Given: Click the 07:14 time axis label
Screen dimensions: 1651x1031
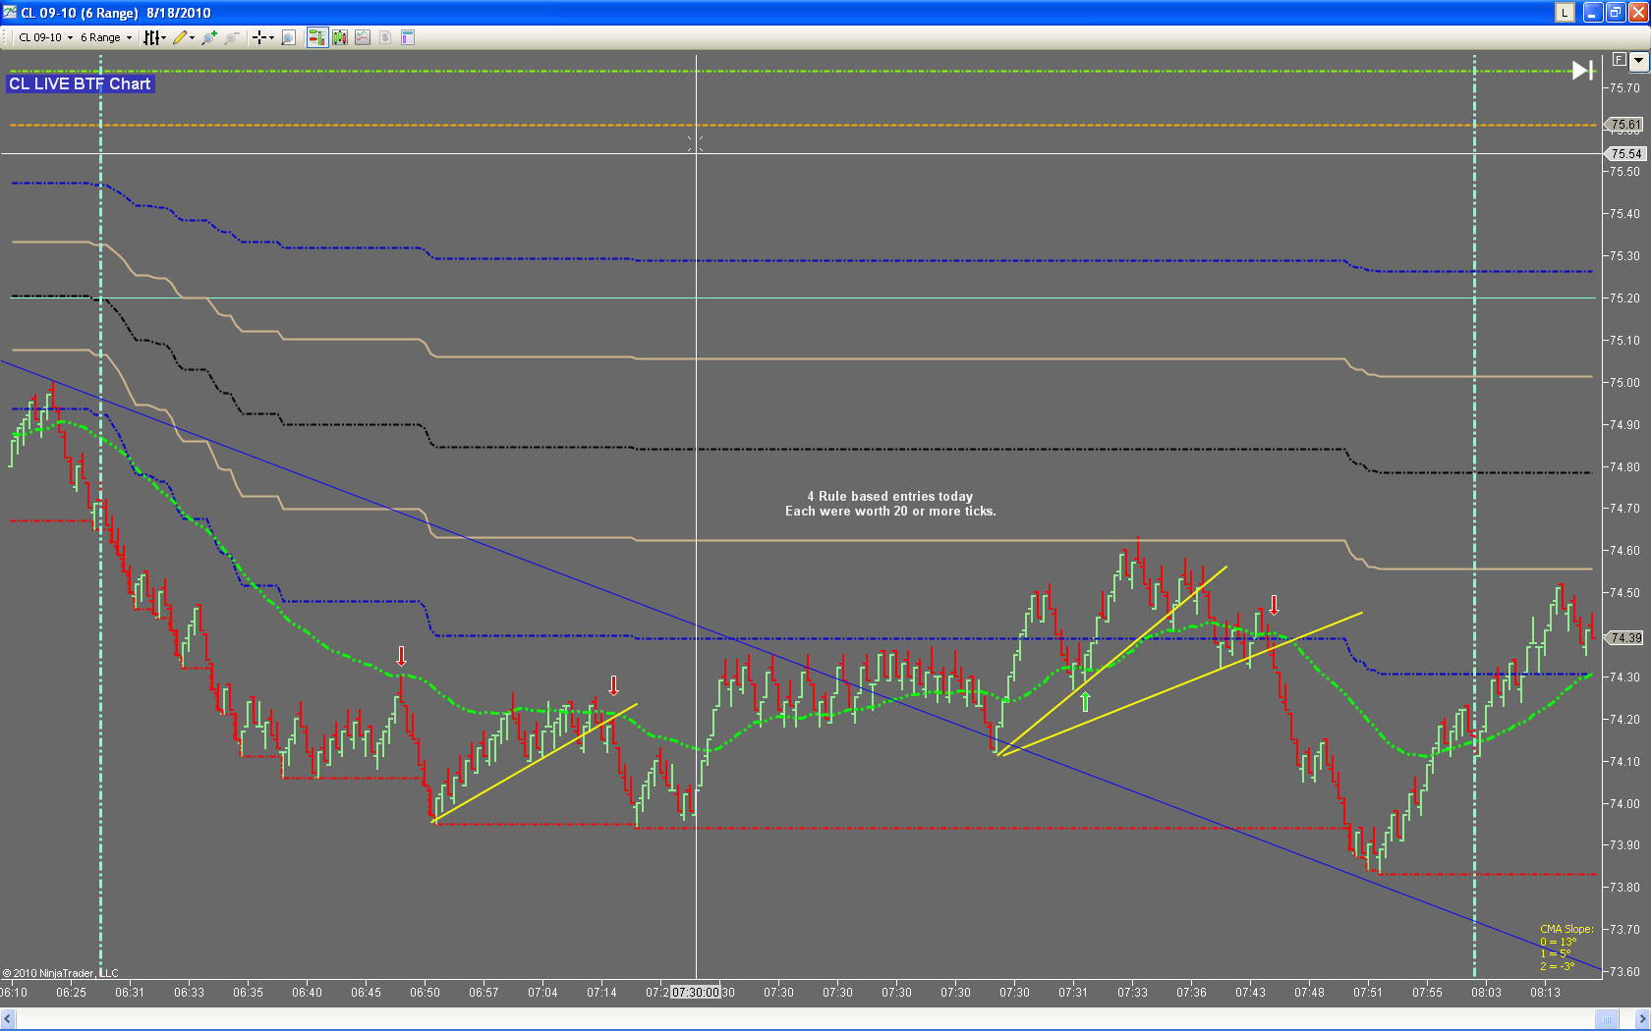Looking at the screenshot, I should (x=601, y=993).
